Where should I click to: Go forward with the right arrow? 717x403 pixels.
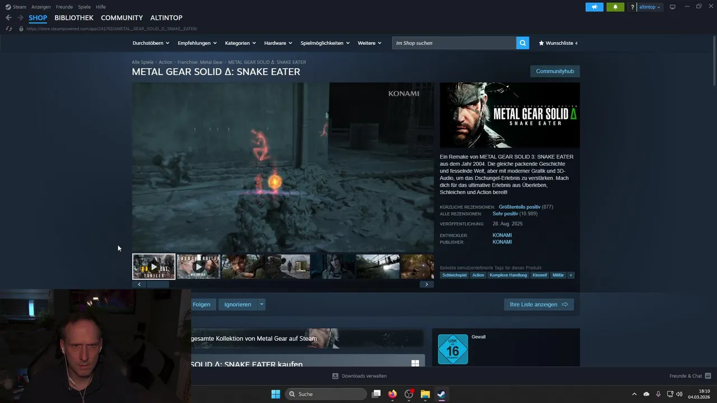20,18
